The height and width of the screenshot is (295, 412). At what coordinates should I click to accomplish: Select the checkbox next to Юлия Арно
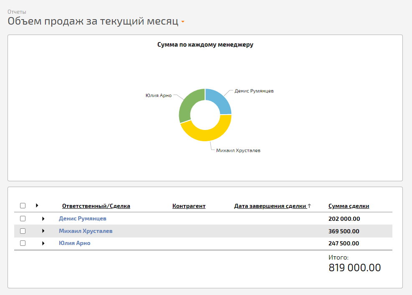tap(23, 243)
